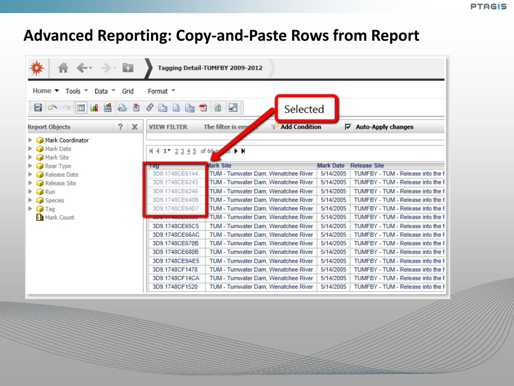
Task: Click the folder send toolbar icon
Action: click(x=163, y=108)
